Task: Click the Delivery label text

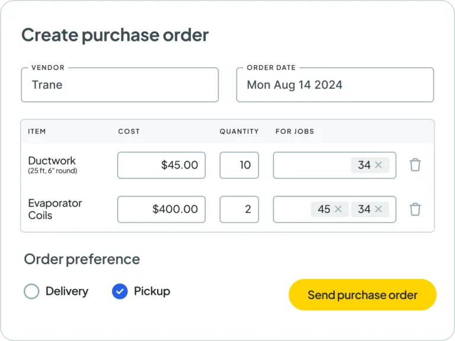Action: click(x=66, y=291)
